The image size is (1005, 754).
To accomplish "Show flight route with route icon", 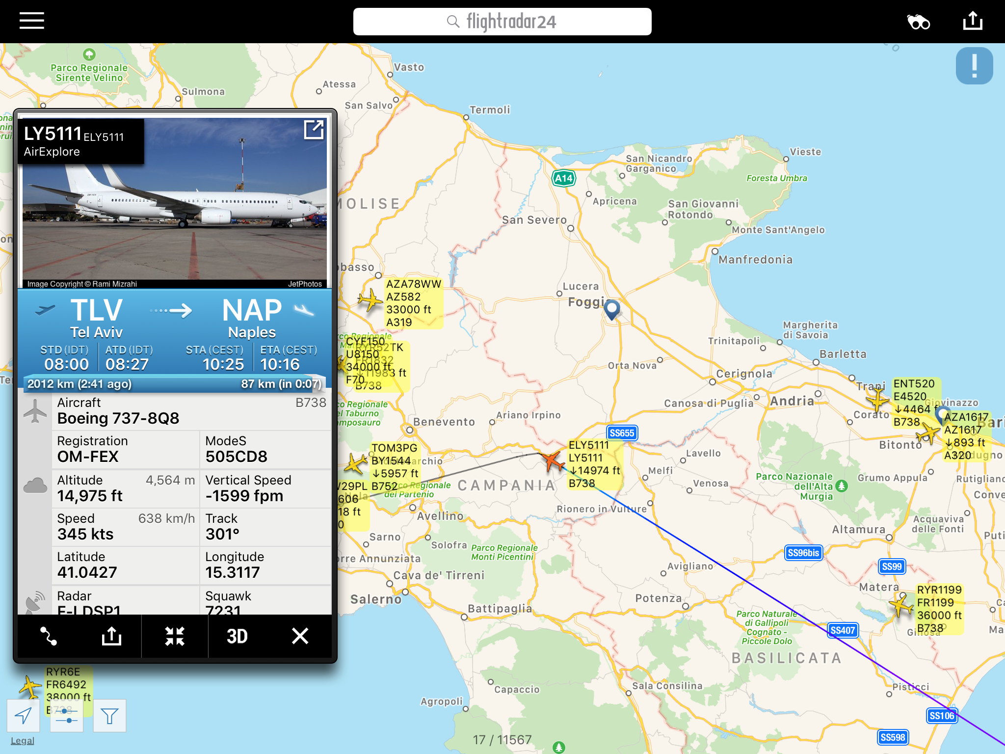I will pyautogui.click(x=49, y=636).
